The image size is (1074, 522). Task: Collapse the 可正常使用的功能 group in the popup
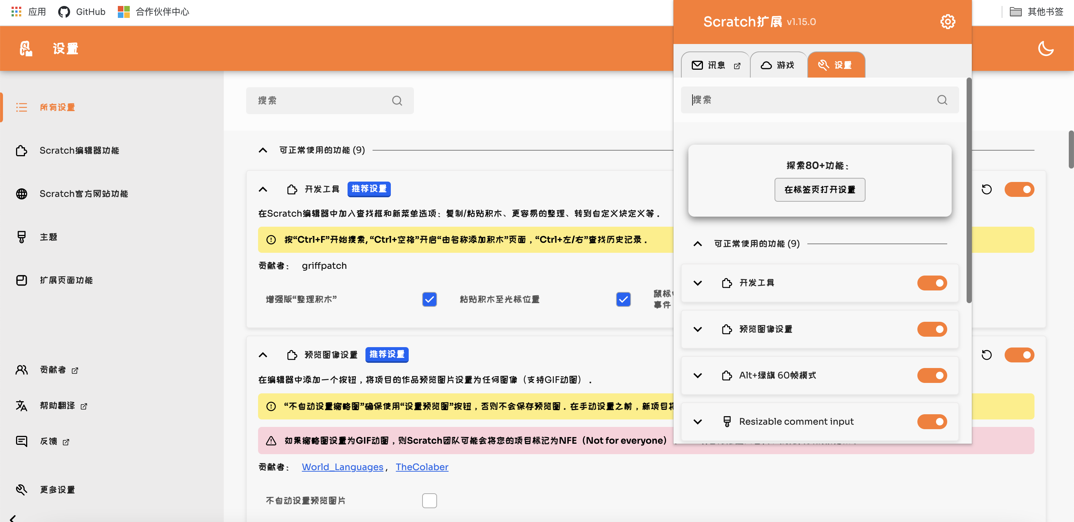click(697, 244)
